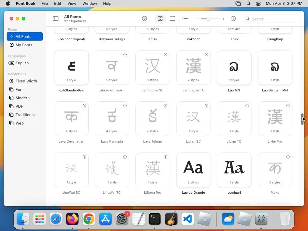Download LiSong Pro via its download icon
This screenshot has width=308, height=231.
[166, 157]
